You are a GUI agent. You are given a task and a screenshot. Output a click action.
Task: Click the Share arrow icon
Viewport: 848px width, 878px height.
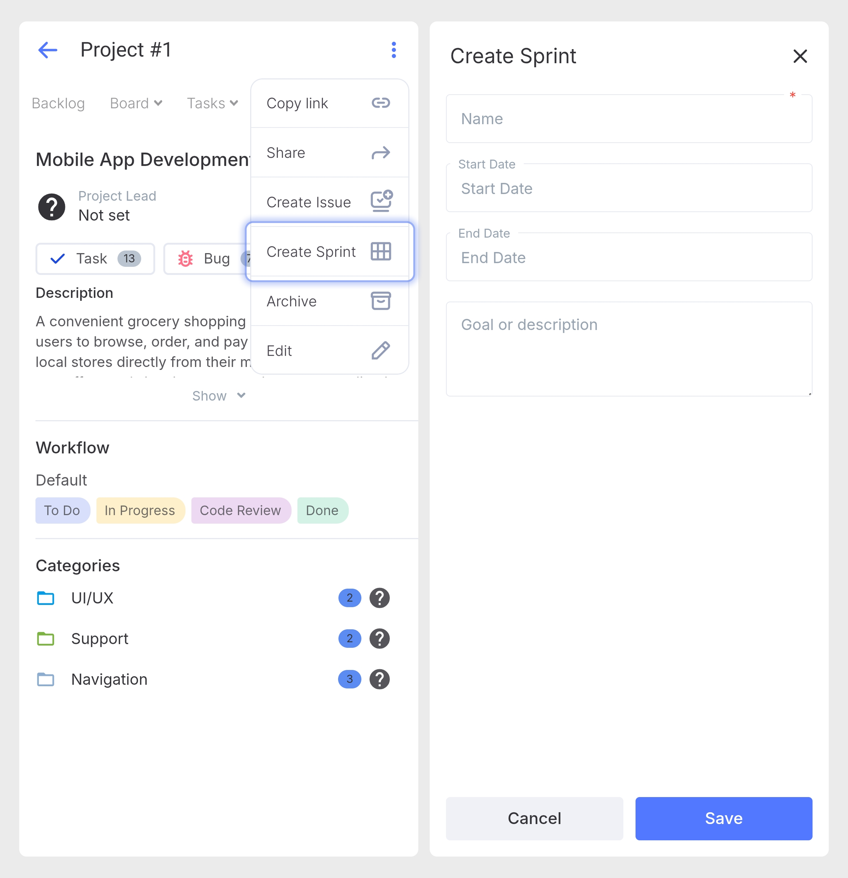(x=380, y=153)
